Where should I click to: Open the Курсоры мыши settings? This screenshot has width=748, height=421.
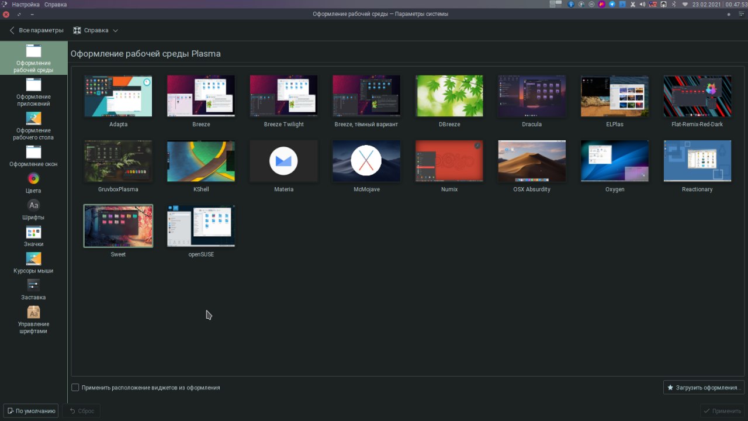[x=33, y=263]
